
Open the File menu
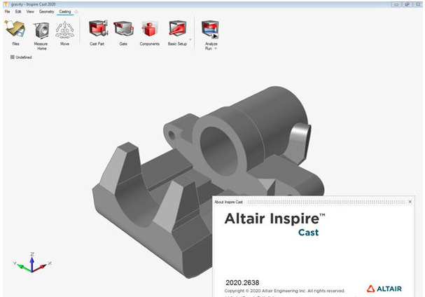pyautogui.click(x=7, y=12)
